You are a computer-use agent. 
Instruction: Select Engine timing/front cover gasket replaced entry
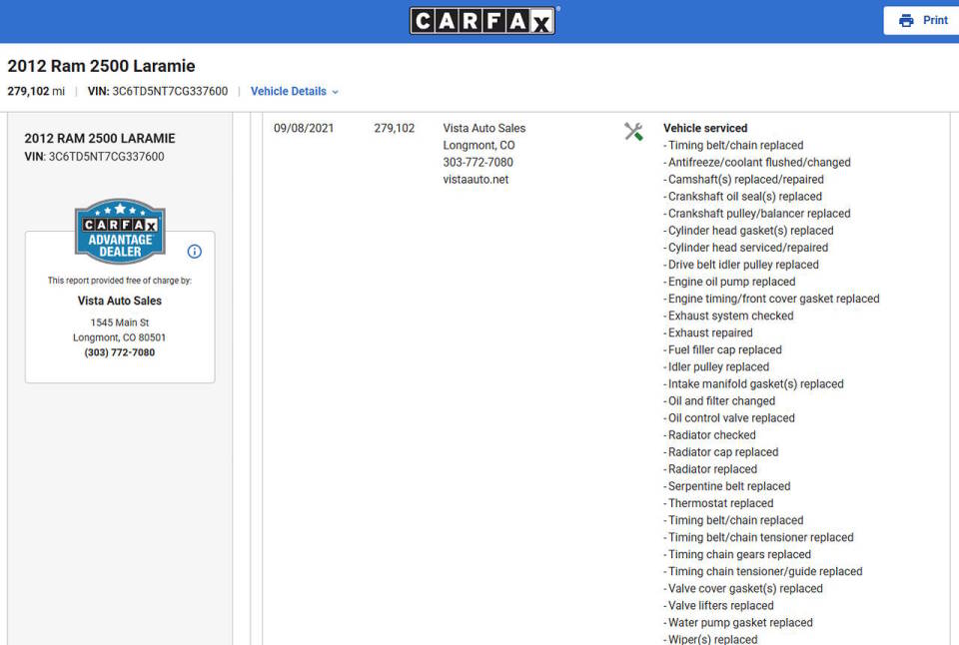[x=771, y=299]
